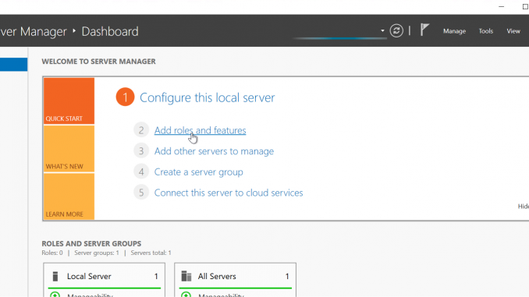The height and width of the screenshot is (297, 529).
Task: Click Add other servers to manage
Action: click(214, 151)
